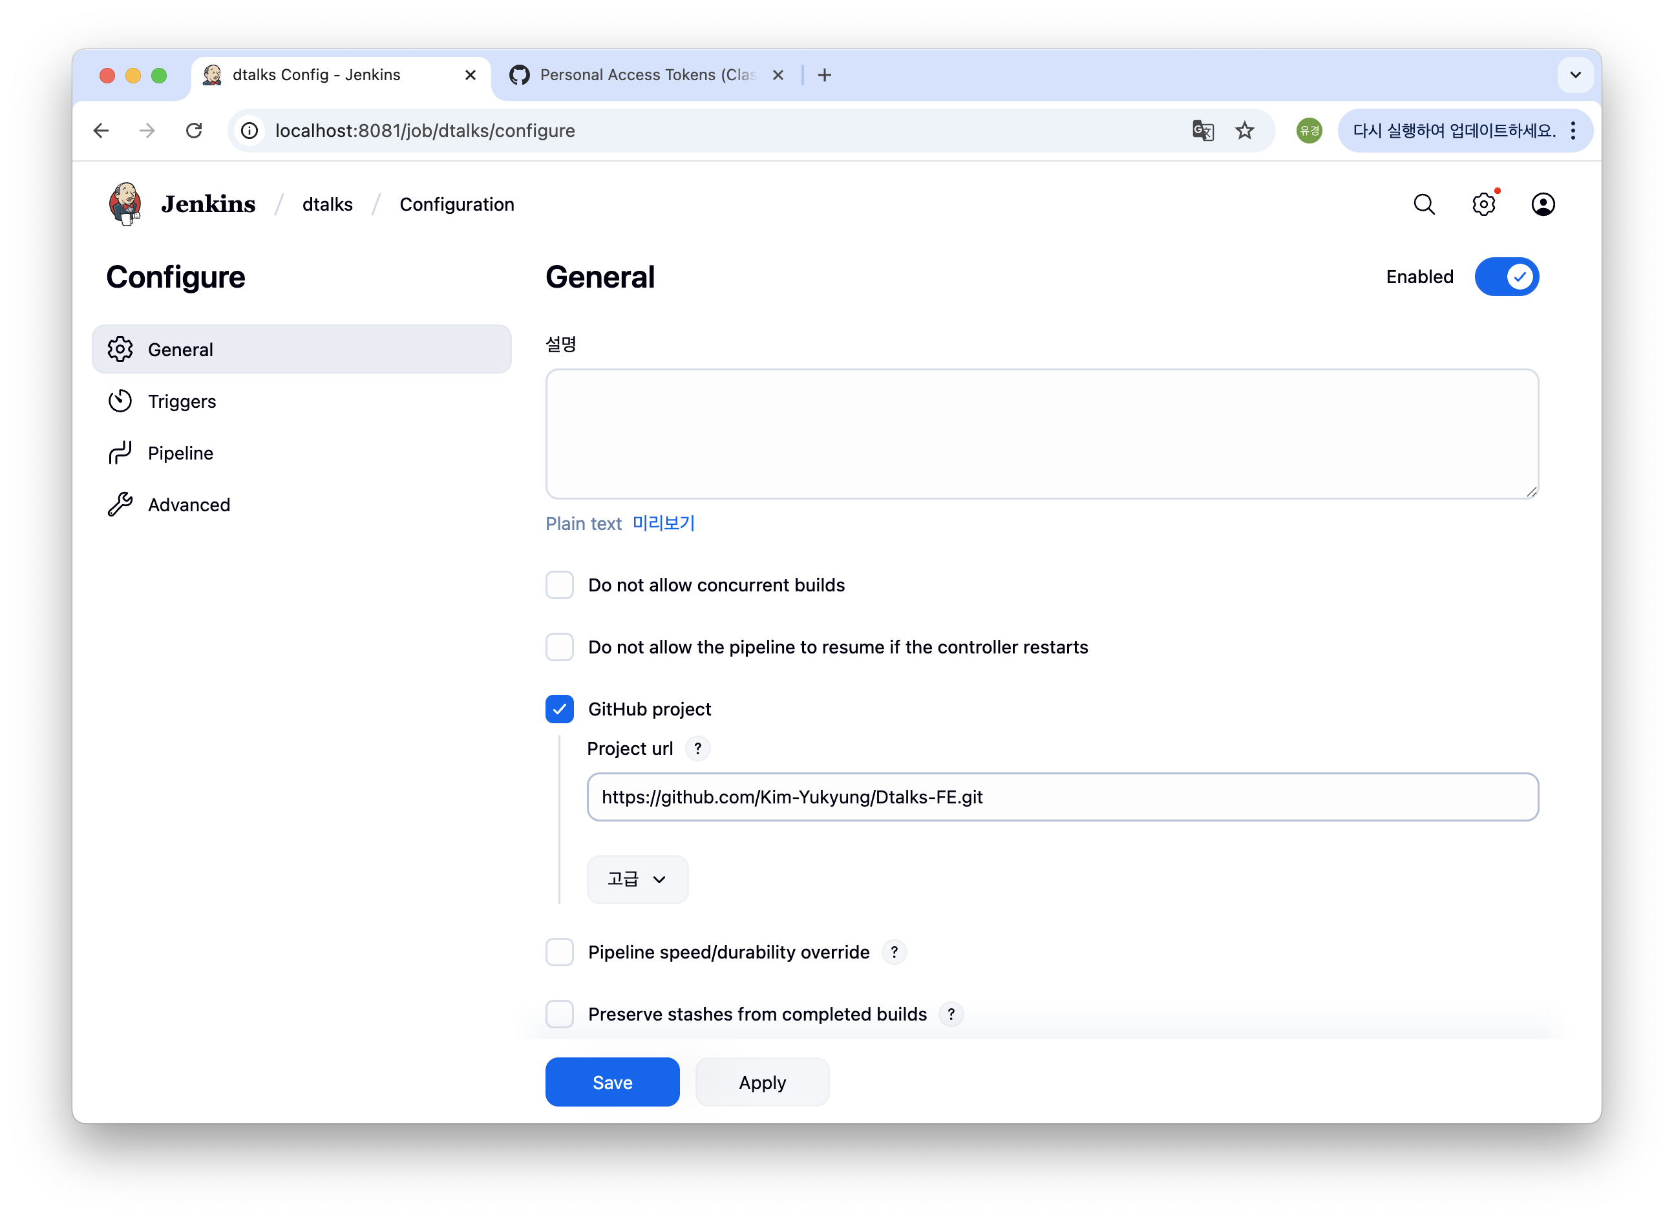
Task: Click the 미리보기 preview link
Action: point(664,523)
